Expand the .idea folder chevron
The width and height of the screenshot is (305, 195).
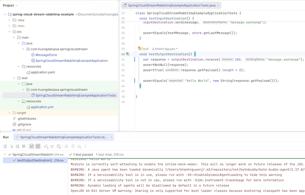(x=9, y=20)
